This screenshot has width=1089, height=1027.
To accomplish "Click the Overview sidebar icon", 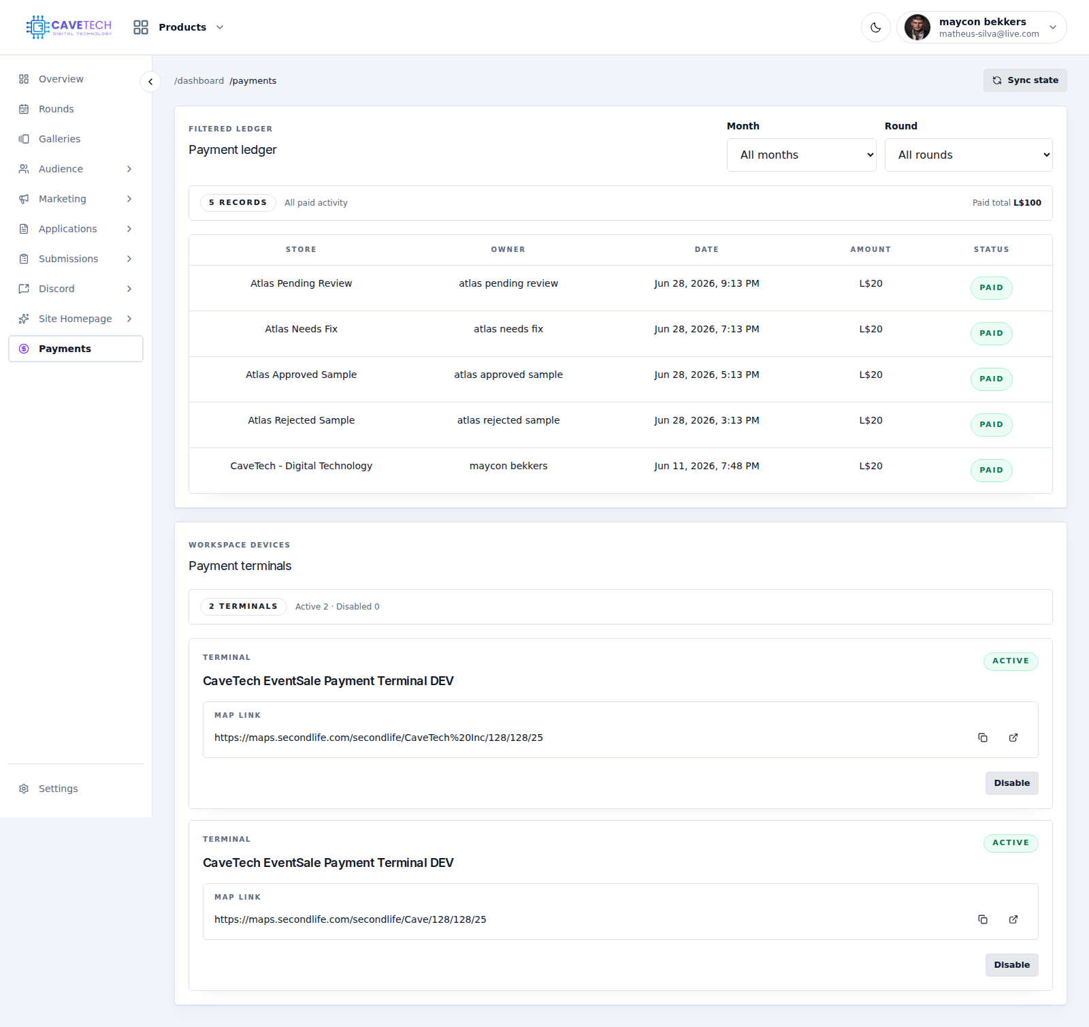I will pos(24,79).
